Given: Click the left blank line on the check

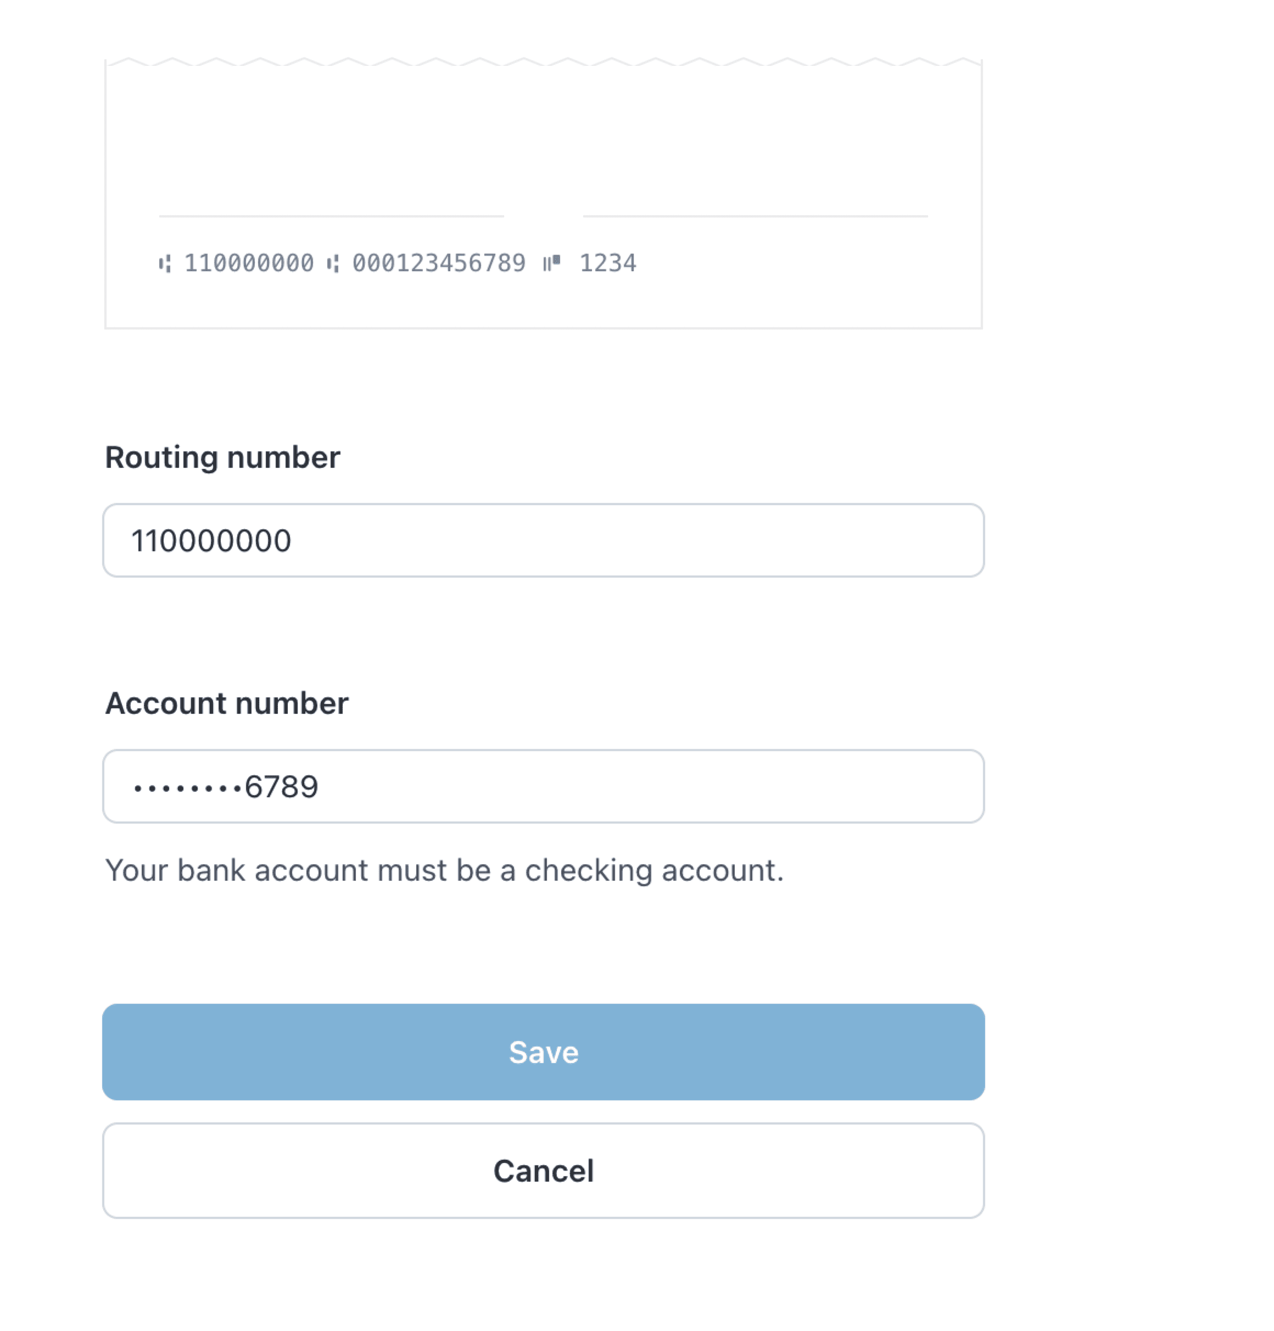Looking at the screenshot, I should tap(331, 216).
